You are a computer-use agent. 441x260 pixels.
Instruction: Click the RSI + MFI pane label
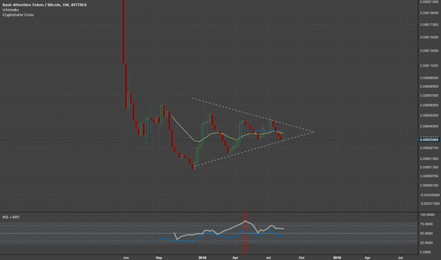point(11,217)
